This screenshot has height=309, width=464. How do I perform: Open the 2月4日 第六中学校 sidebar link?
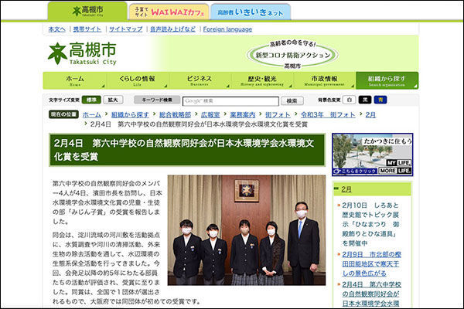pos(371,294)
